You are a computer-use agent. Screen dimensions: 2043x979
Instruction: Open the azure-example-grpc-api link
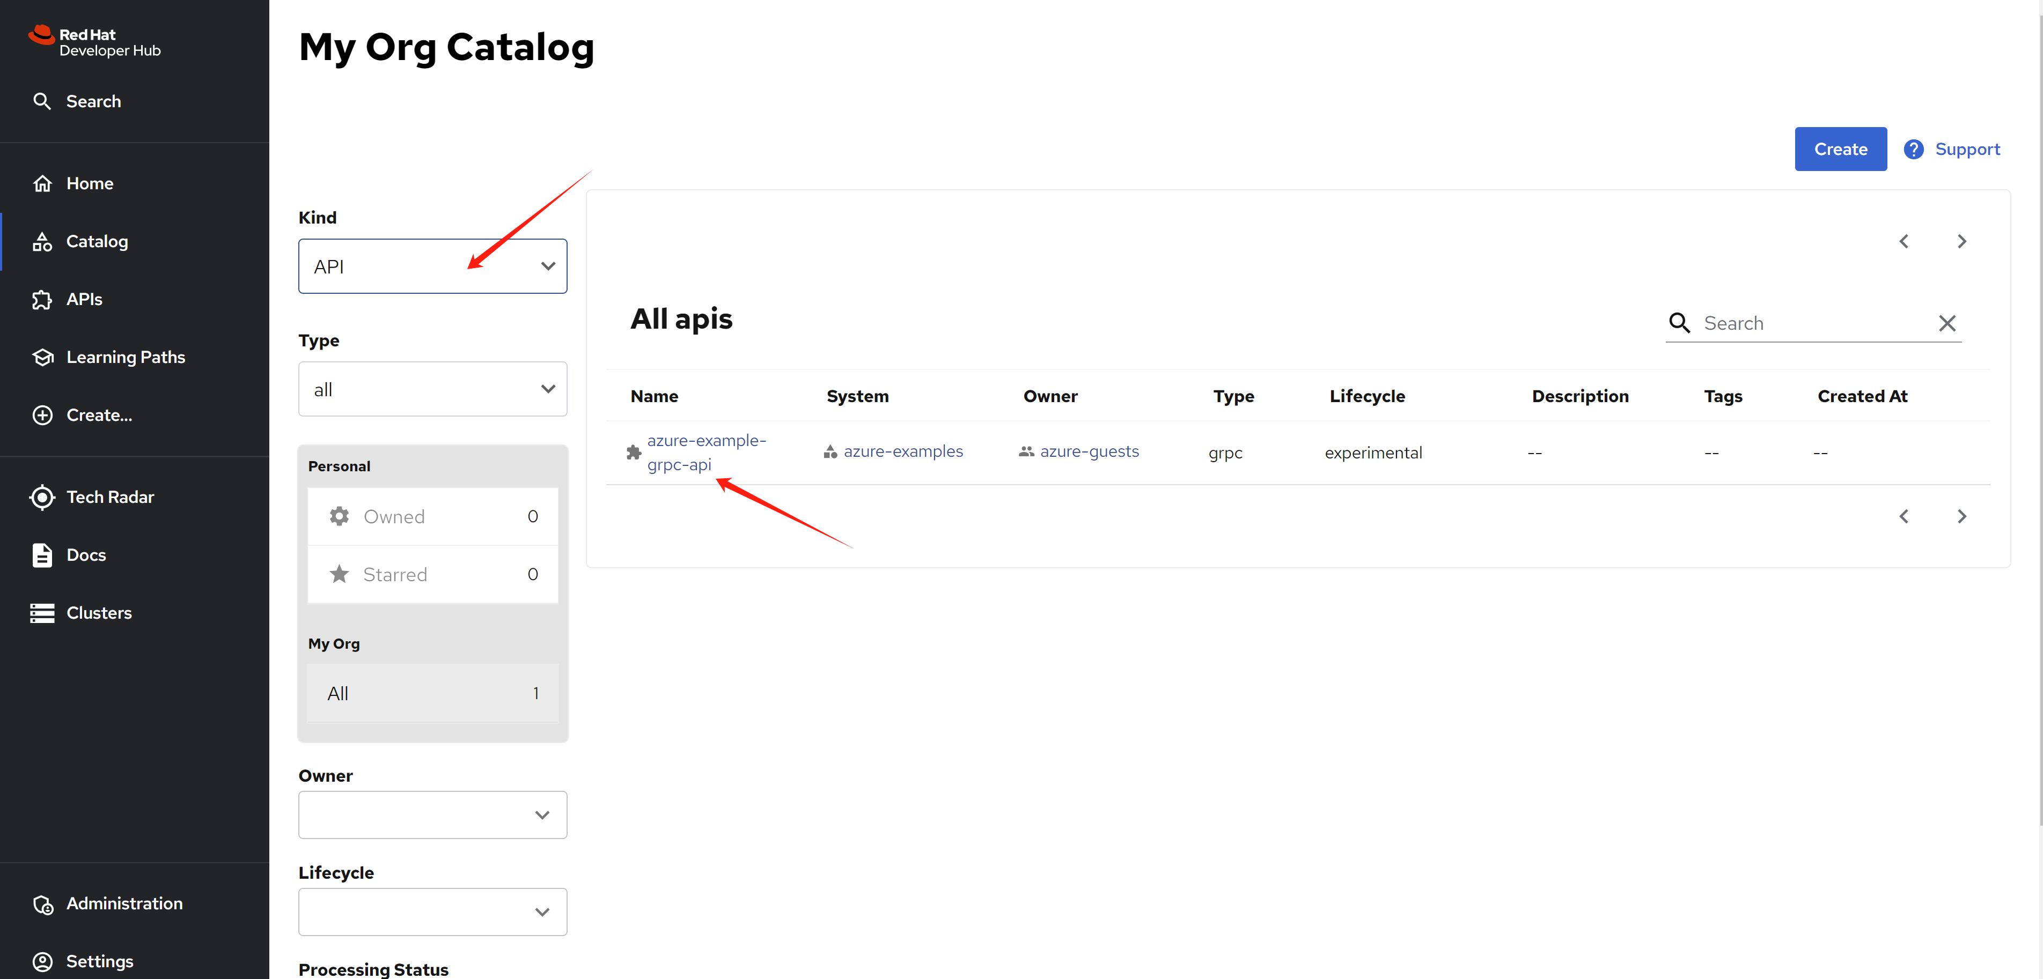point(706,452)
